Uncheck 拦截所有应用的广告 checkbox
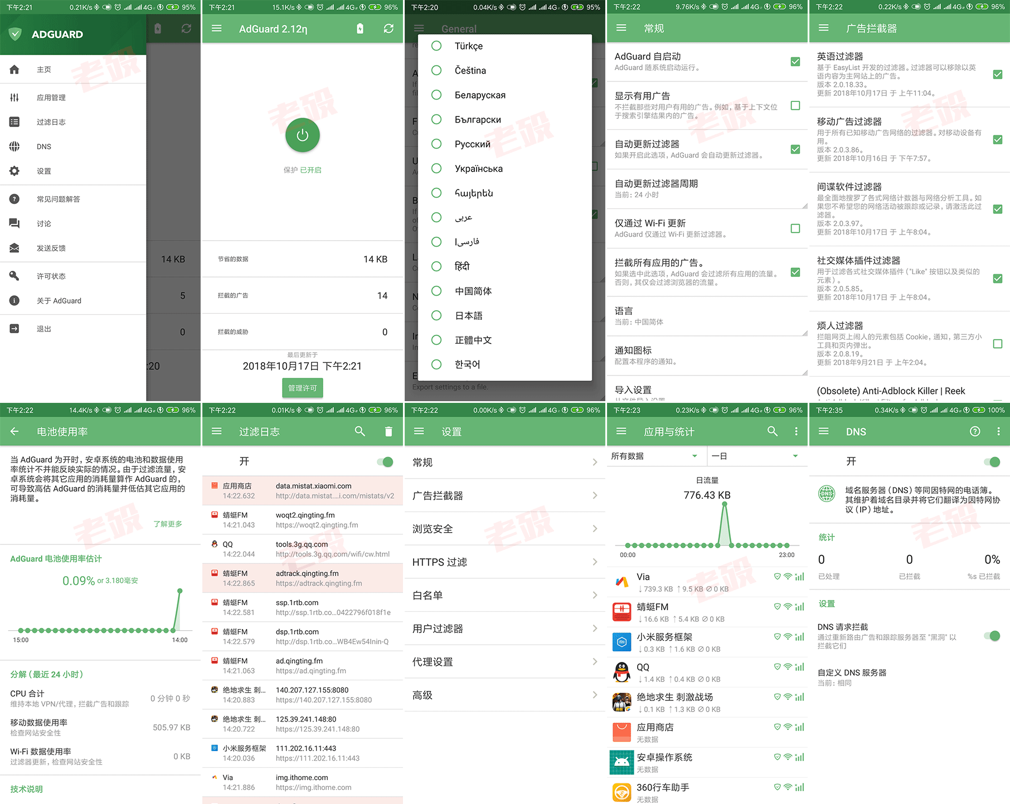The height and width of the screenshot is (804, 1010). click(795, 272)
